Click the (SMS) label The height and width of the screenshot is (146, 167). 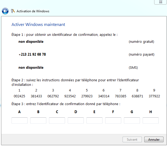pyautogui.click(x=133, y=68)
